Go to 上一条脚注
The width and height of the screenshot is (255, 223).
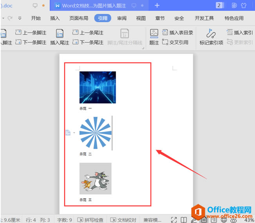(x=31, y=33)
